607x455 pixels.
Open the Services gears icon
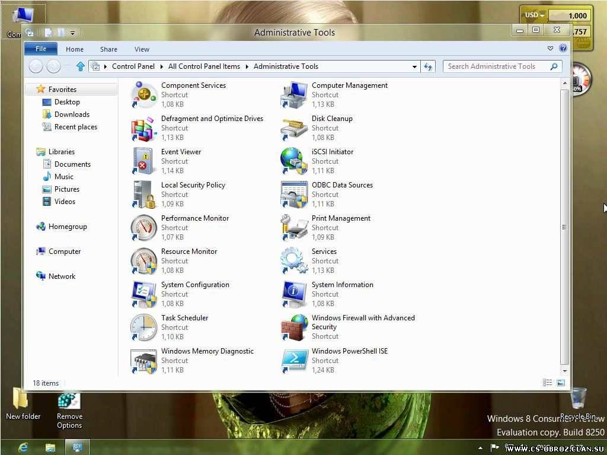pyautogui.click(x=295, y=260)
